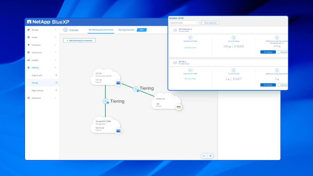Expand the Storage sidebar item arrow
This screenshot has width=313, height=176.
point(56,30)
